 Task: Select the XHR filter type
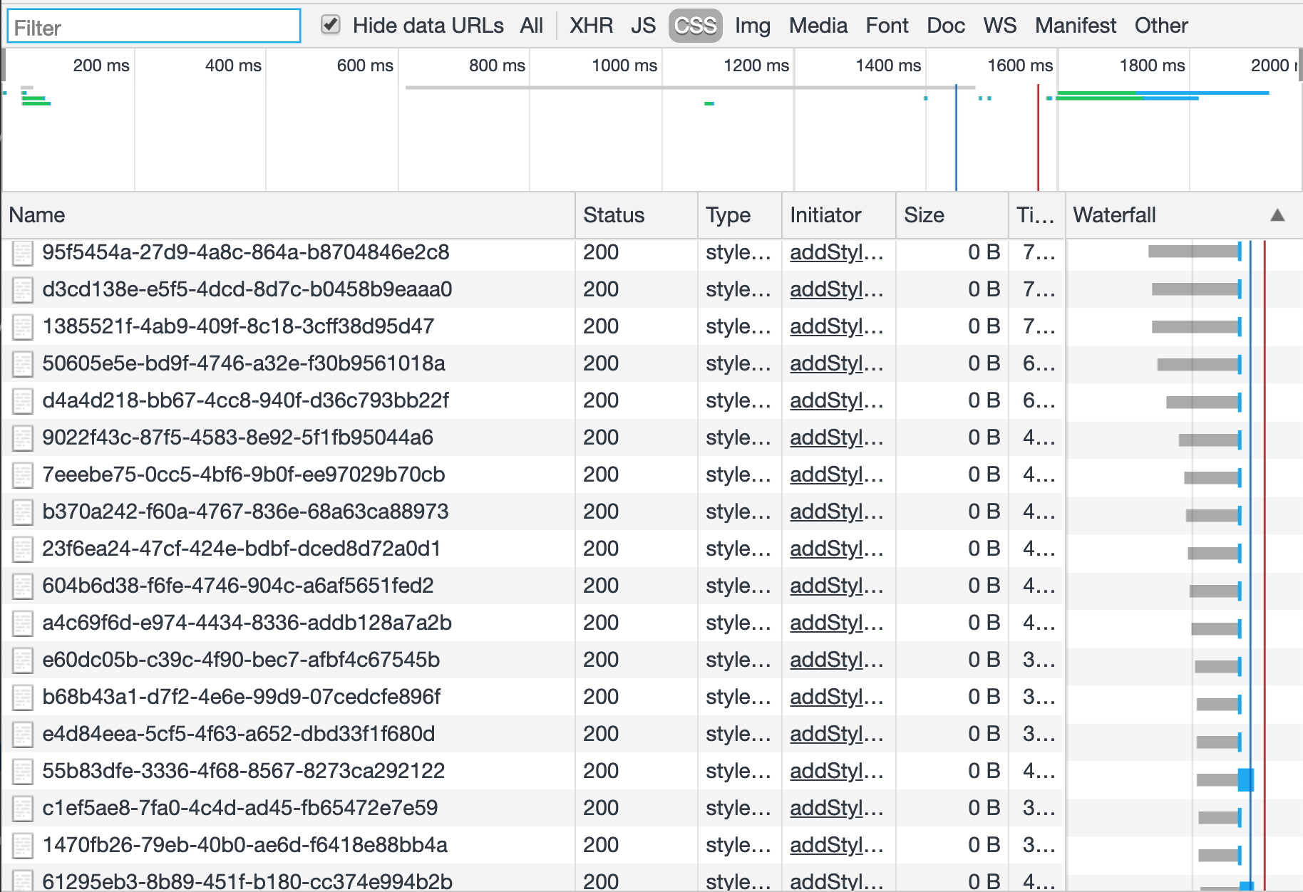[591, 26]
